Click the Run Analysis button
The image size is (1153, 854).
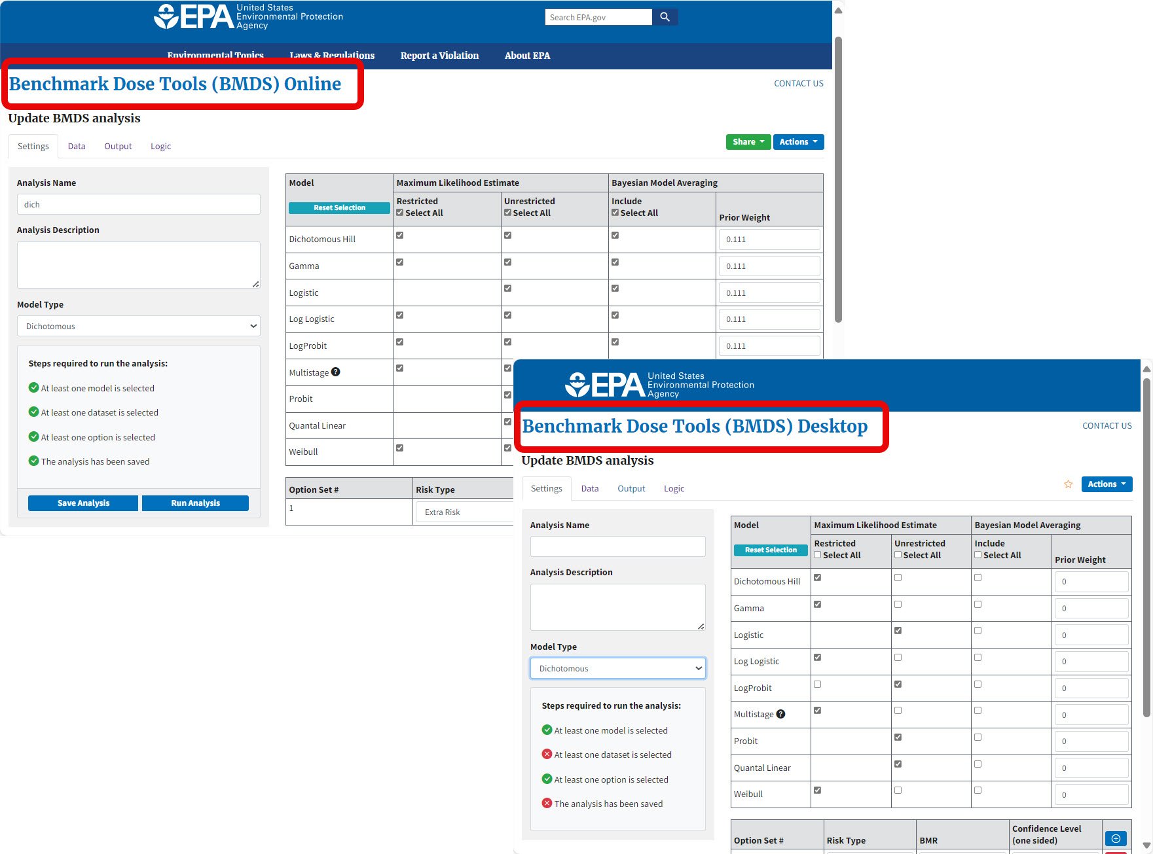pos(195,503)
